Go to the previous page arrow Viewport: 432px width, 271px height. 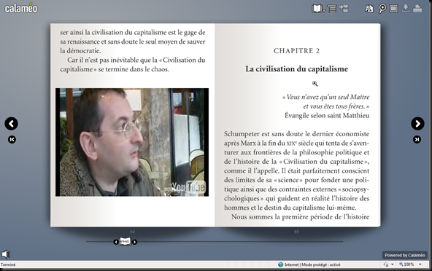tap(11, 124)
